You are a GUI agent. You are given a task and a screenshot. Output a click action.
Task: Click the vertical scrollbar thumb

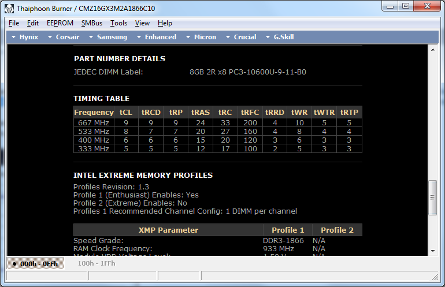tap(432, 197)
